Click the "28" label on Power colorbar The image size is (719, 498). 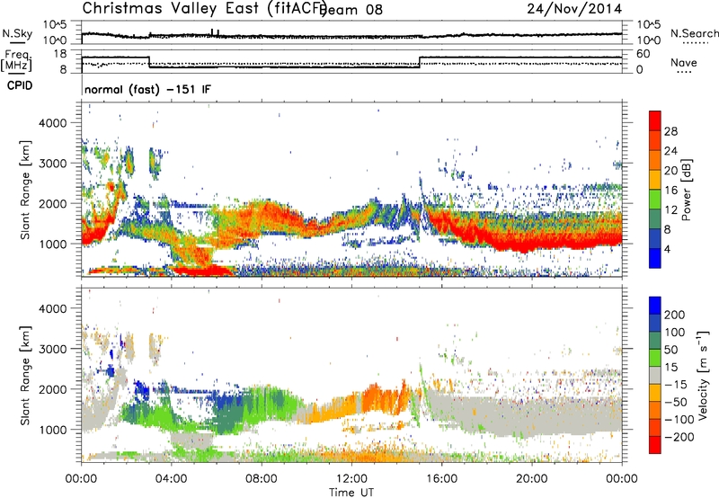click(670, 131)
